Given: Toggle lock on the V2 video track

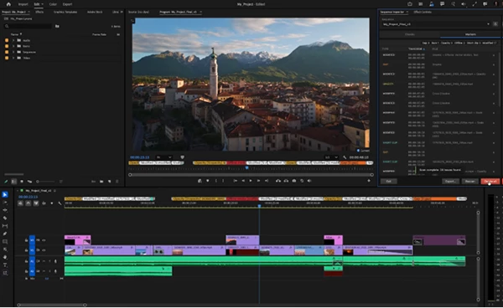Looking at the screenshot, I should tap(26, 240).
